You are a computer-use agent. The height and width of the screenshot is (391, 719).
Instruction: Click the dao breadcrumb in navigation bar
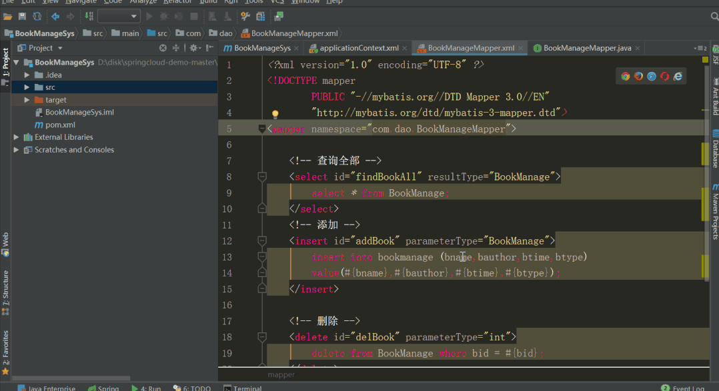pos(221,33)
